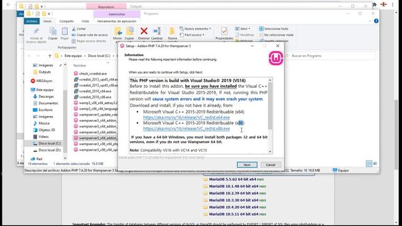Open MariaDB 10.5.11 64 bit x64 link
This screenshot has width=402, height=226.
pos(234,214)
